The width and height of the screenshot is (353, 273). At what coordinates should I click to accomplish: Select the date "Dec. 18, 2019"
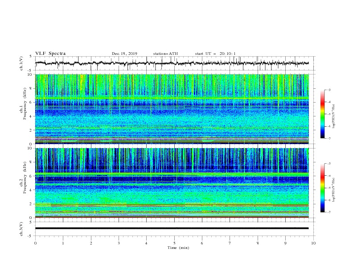[x=124, y=54]
